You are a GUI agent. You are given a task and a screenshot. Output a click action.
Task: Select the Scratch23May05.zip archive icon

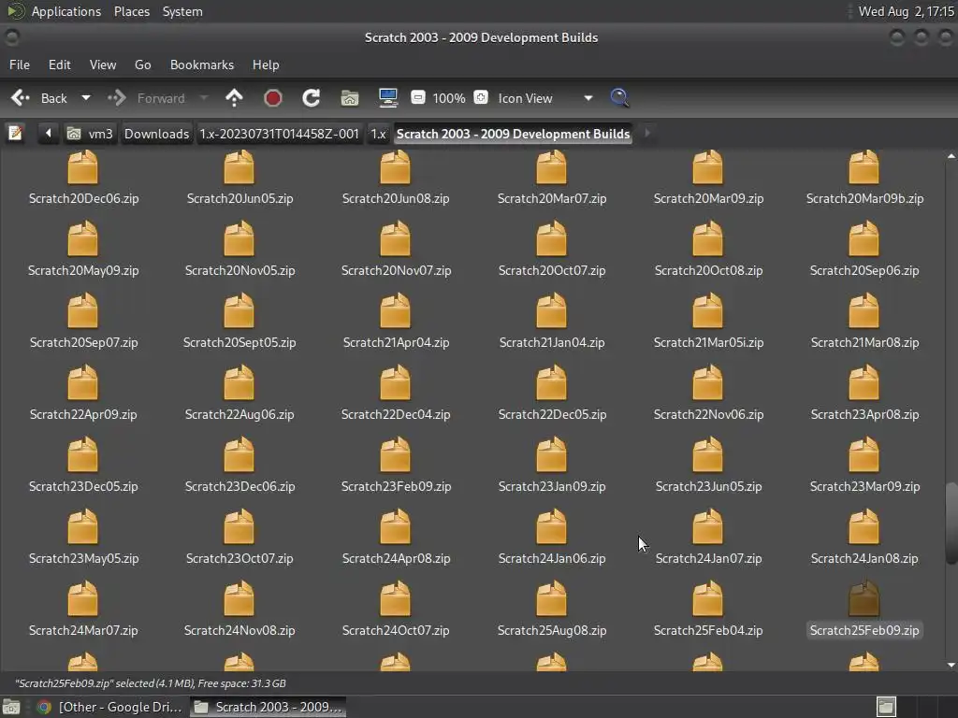(x=83, y=527)
